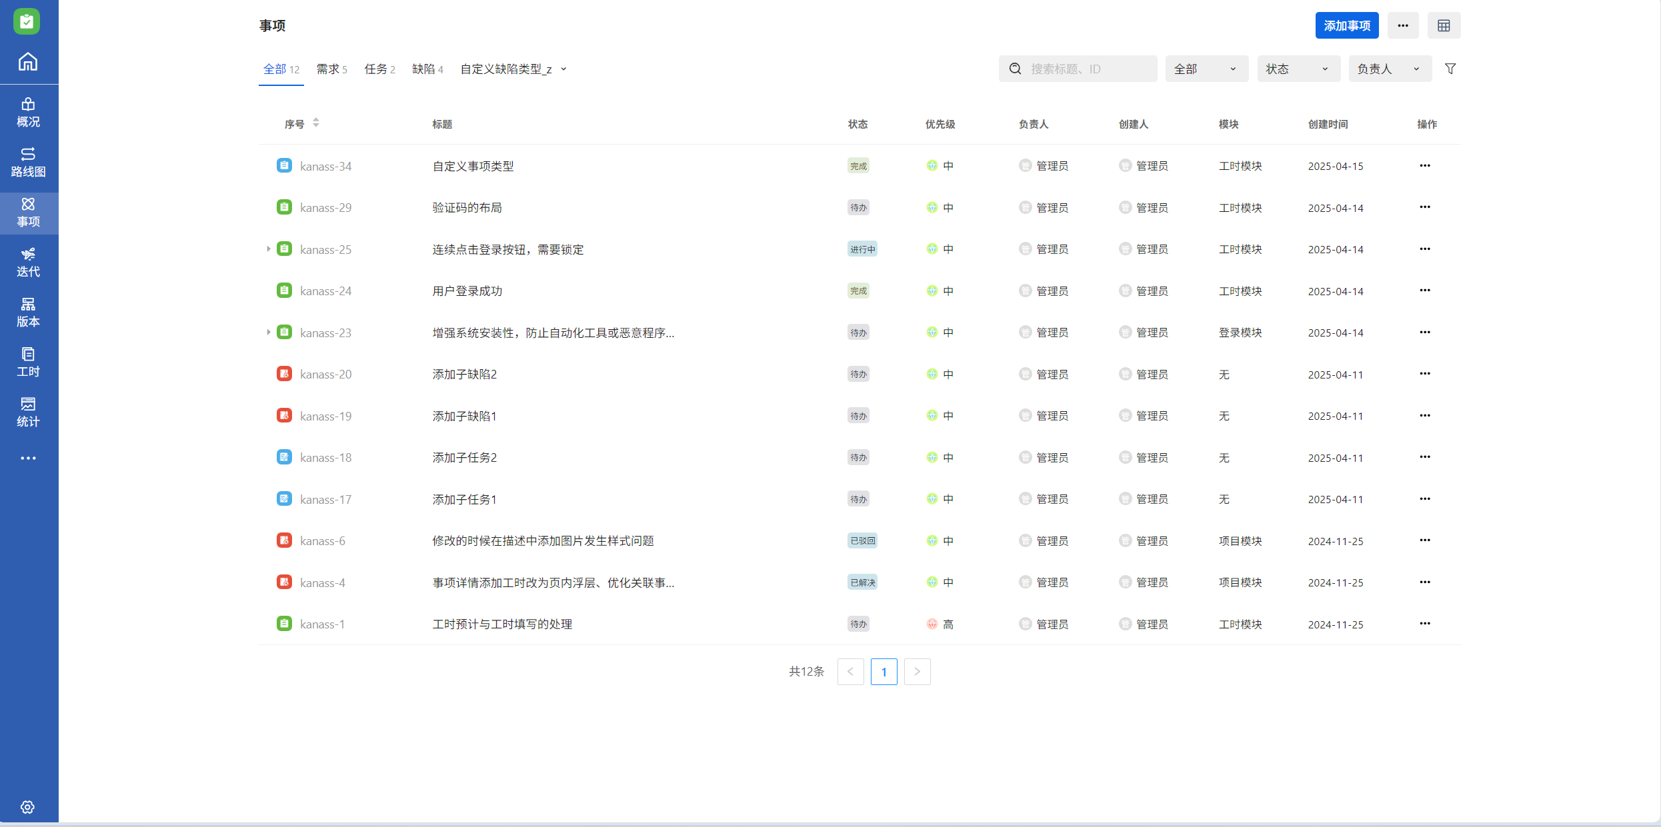Open the 迭代 iterations section
This screenshot has height=827, width=1661.
(28, 262)
